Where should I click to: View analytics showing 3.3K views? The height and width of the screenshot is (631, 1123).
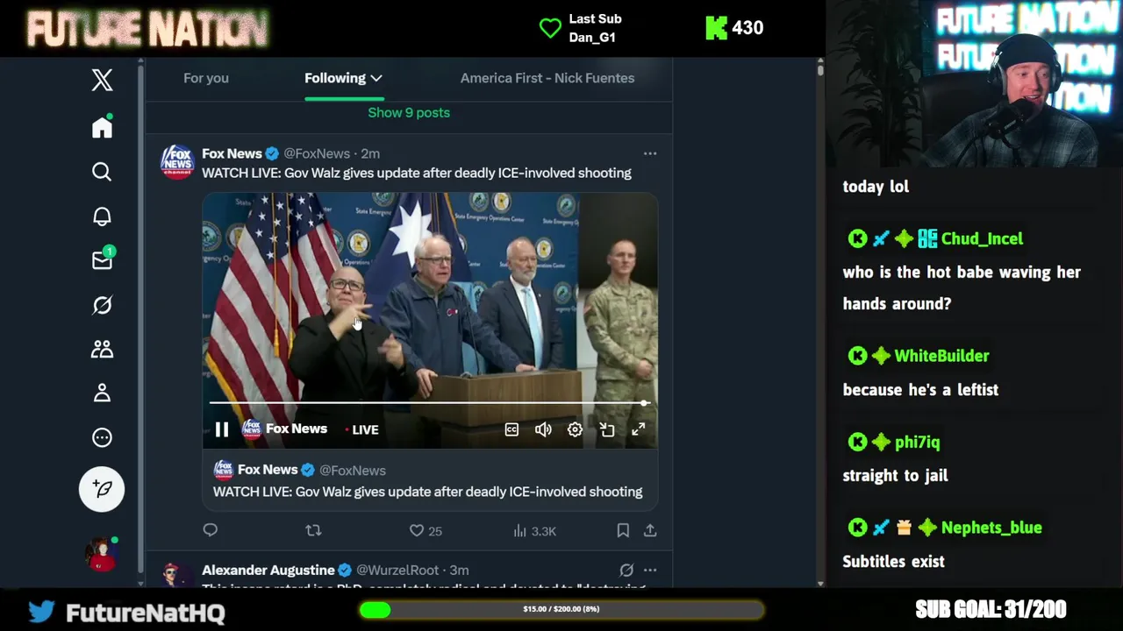coord(534,530)
